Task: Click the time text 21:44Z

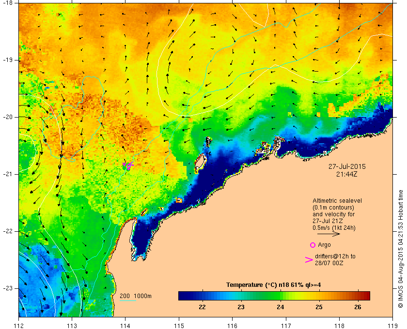Action: 347,174
